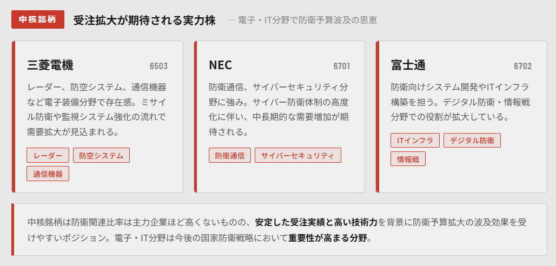
Task: Click the 防衛通信 tag
Action: coord(229,156)
